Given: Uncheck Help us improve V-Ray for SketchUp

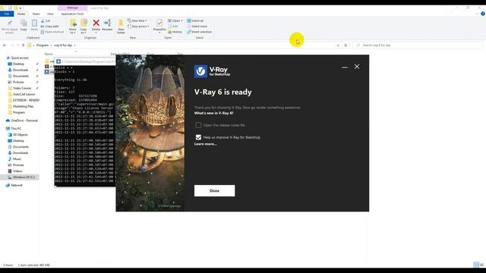Looking at the screenshot, I should (x=198, y=137).
